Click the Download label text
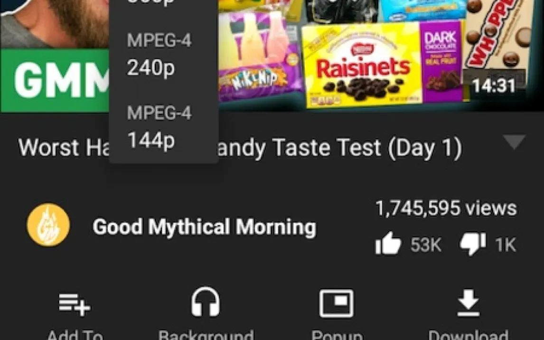Viewport: 544px width, 340px height. pyautogui.click(x=469, y=335)
